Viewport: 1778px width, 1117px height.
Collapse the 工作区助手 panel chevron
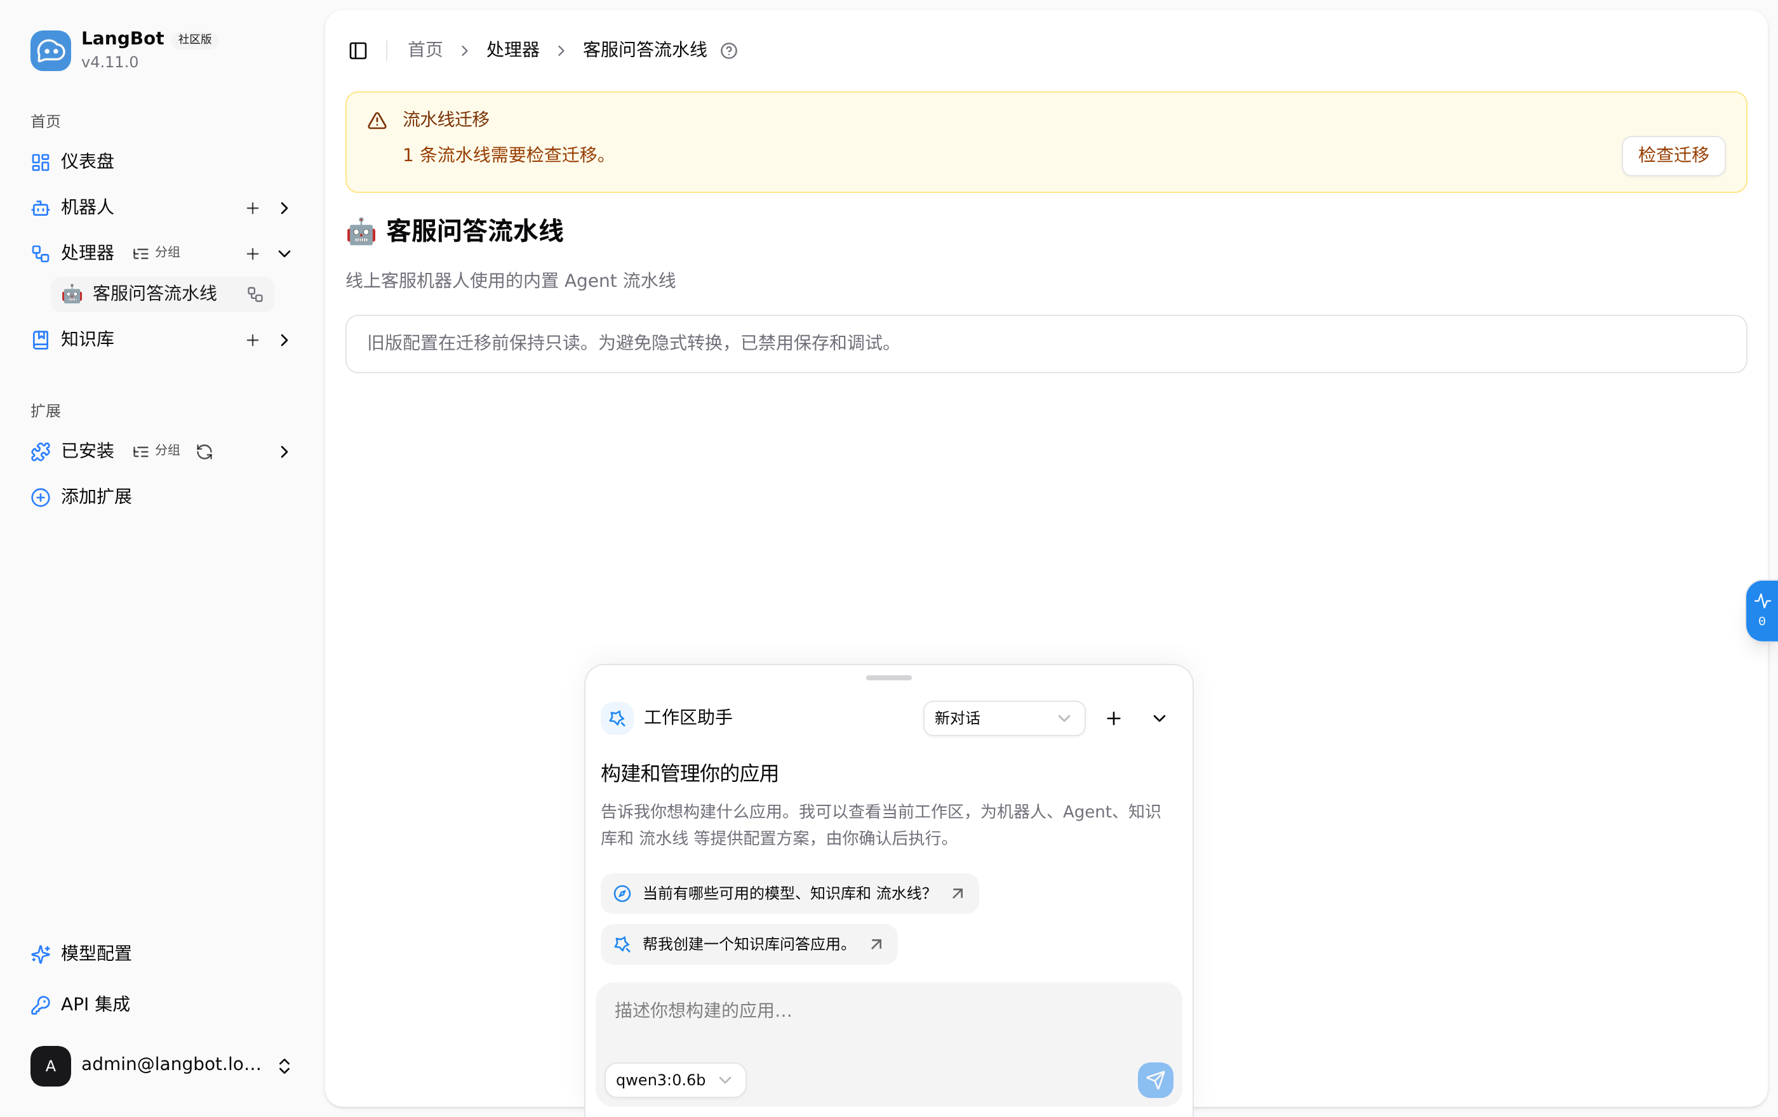(1160, 718)
